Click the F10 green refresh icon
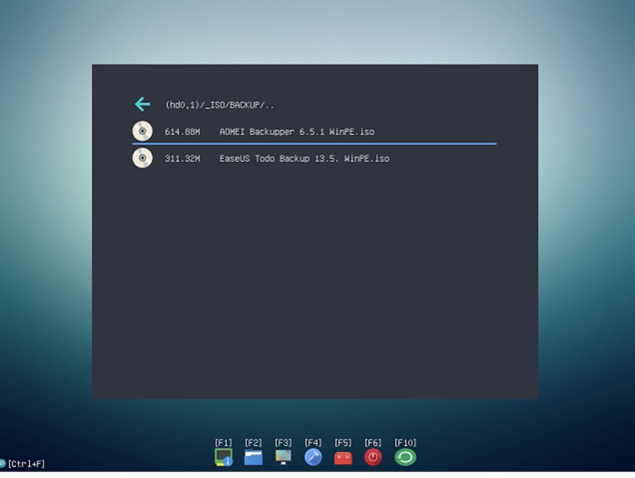Viewport: 635px width, 478px height. 405,457
